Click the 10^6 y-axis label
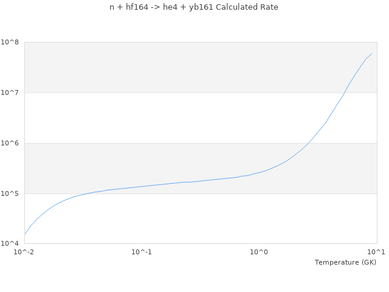This screenshot has width=389, height=292. point(10,144)
